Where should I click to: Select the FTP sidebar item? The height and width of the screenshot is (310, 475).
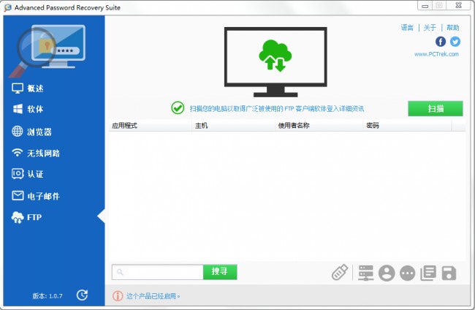point(26,217)
